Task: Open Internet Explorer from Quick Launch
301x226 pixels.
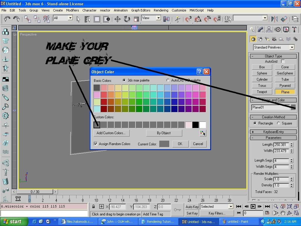Action: click(x=34, y=222)
